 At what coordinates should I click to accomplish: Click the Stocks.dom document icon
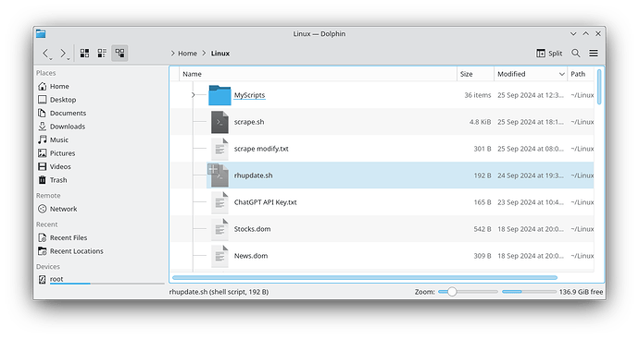pyautogui.click(x=219, y=229)
